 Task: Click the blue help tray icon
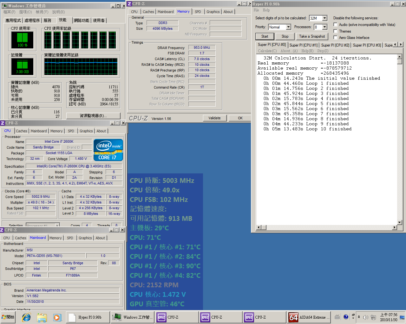tap(346, 317)
